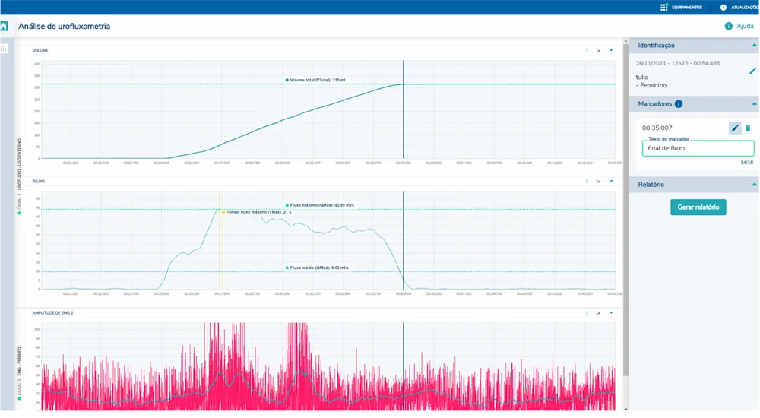Click the Fluxo máximo (QMax) label
Viewport: 760px width, 418px height.
(x=319, y=205)
